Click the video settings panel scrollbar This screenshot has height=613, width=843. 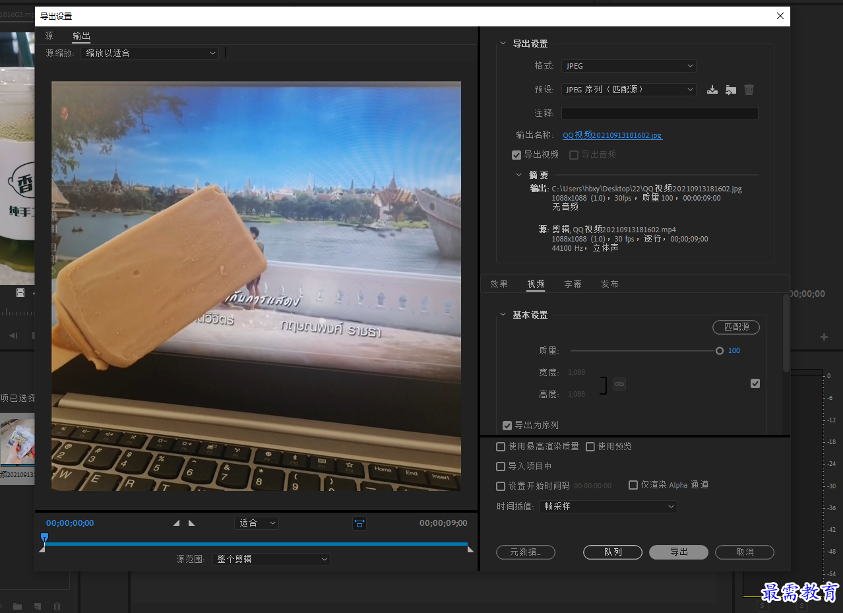(x=786, y=333)
